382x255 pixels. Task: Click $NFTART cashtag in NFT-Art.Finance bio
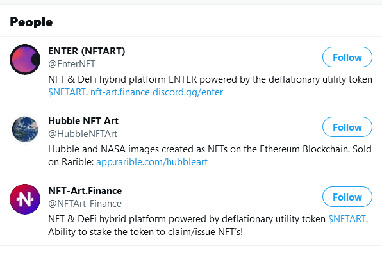(x=347, y=219)
